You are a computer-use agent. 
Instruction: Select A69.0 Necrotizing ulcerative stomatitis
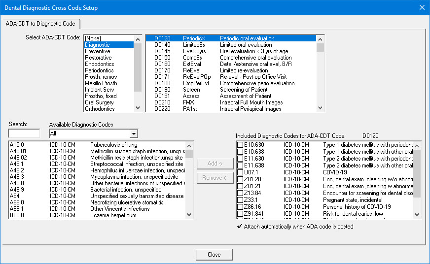tap(99, 202)
